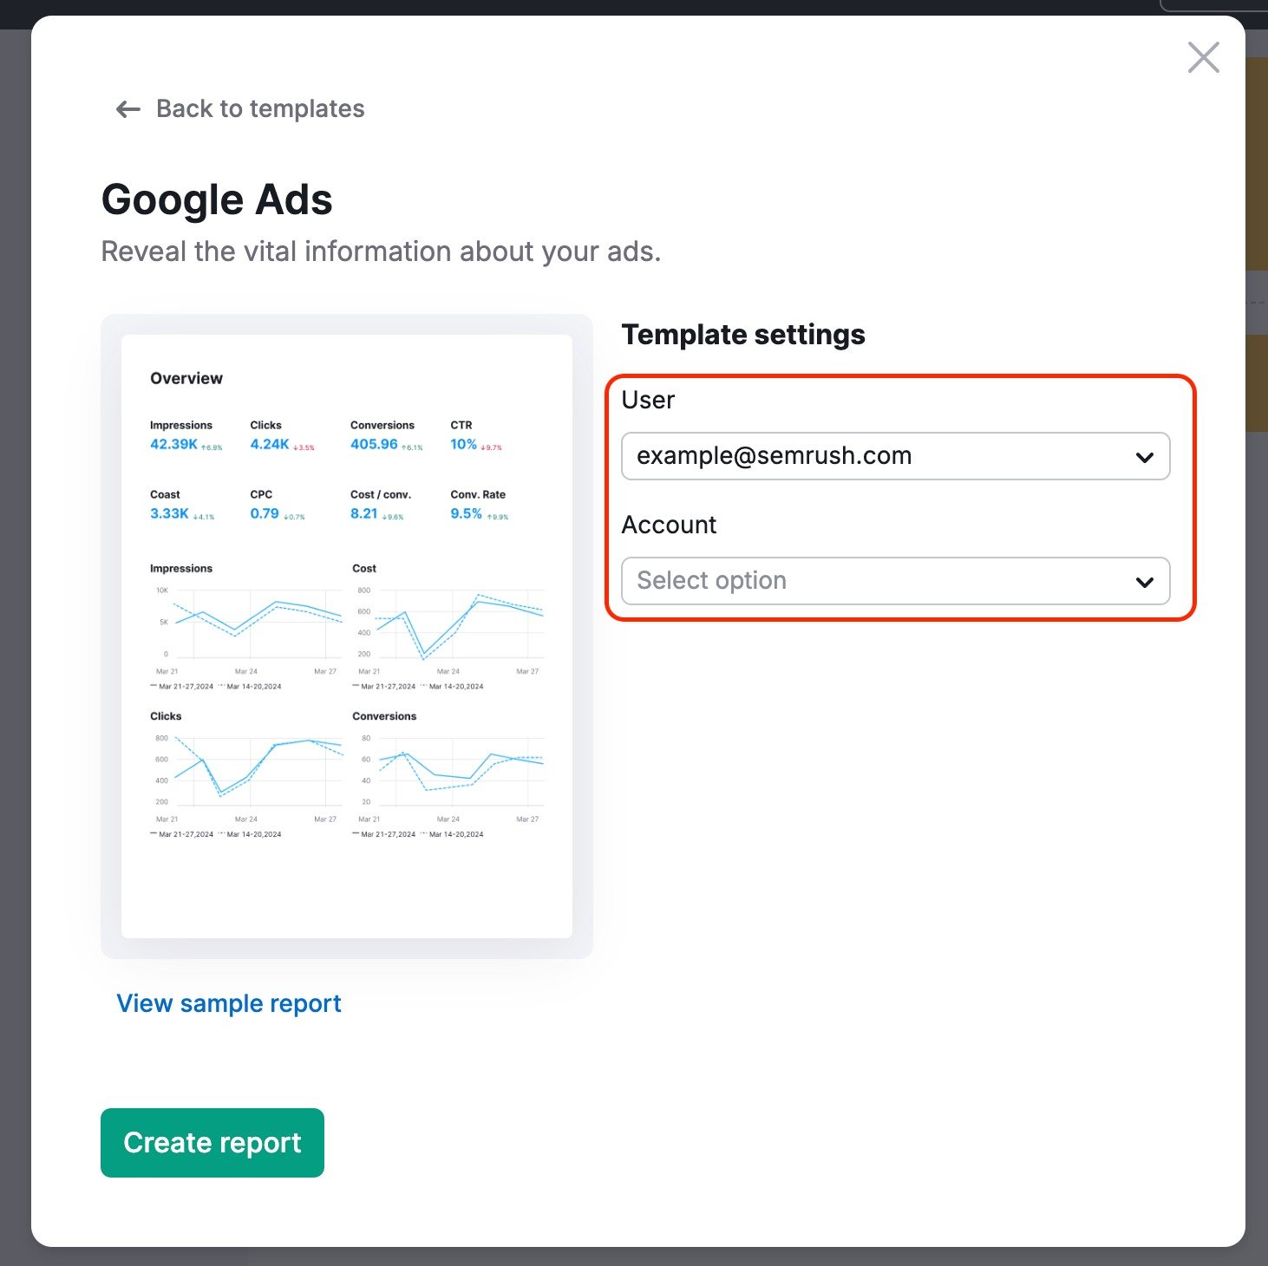Click the back arrow icon
1268x1266 pixels.
[x=127, y=109]
